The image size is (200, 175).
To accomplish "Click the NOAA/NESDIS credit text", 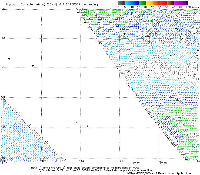I will point(159,173).
